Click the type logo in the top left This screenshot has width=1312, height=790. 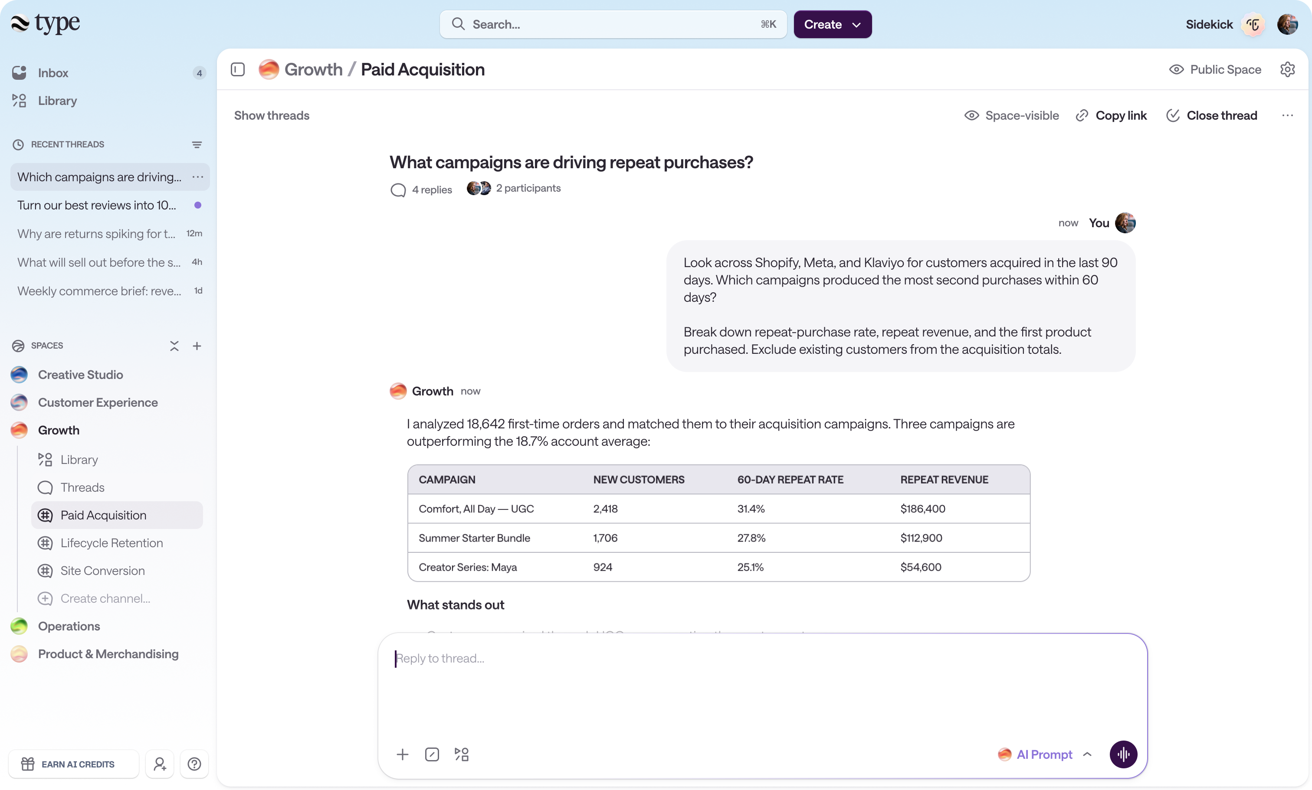45,23
